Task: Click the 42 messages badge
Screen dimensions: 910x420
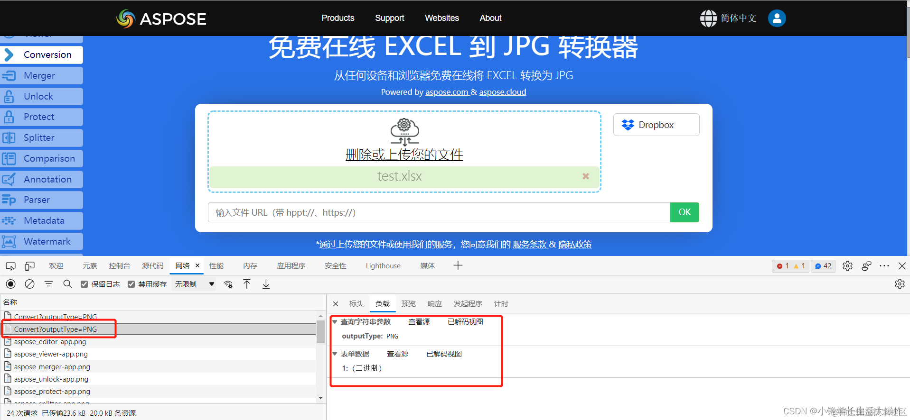Action: [823, 266]
